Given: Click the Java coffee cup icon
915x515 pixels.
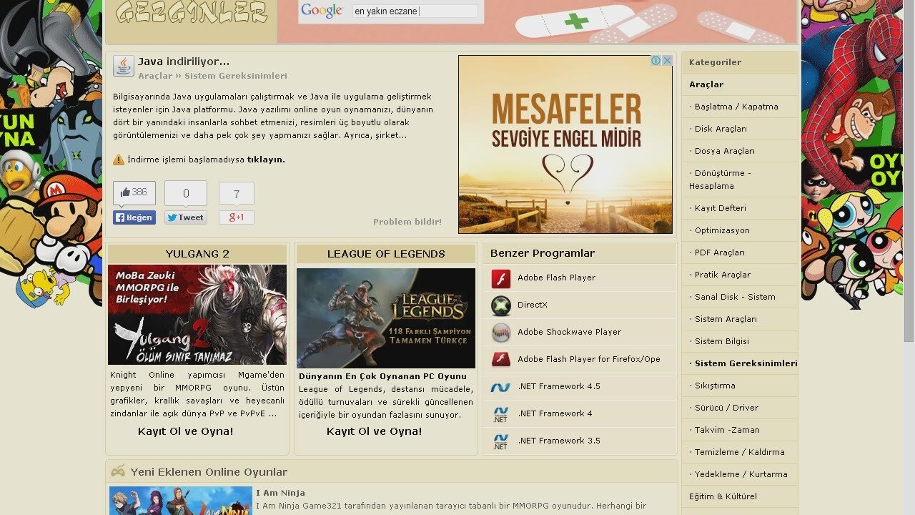Looking at the screenshot, I should [x=123, y=66].
